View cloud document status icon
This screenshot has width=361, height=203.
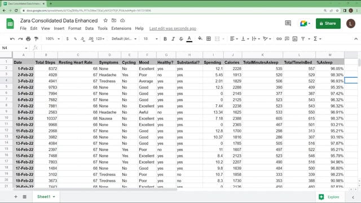(122, 20)
